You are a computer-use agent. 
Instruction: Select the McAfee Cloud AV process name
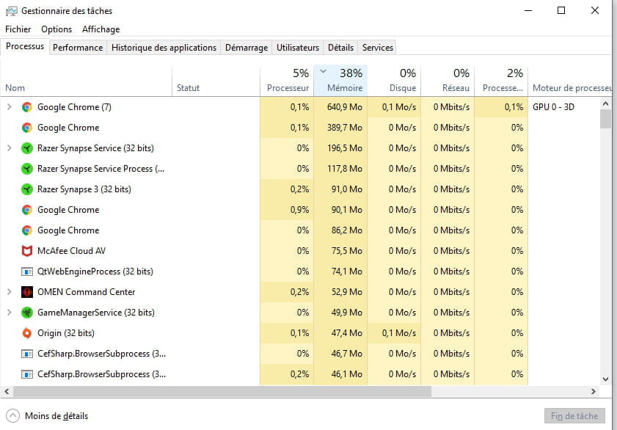pyautogui.click(x=71, y=251)
